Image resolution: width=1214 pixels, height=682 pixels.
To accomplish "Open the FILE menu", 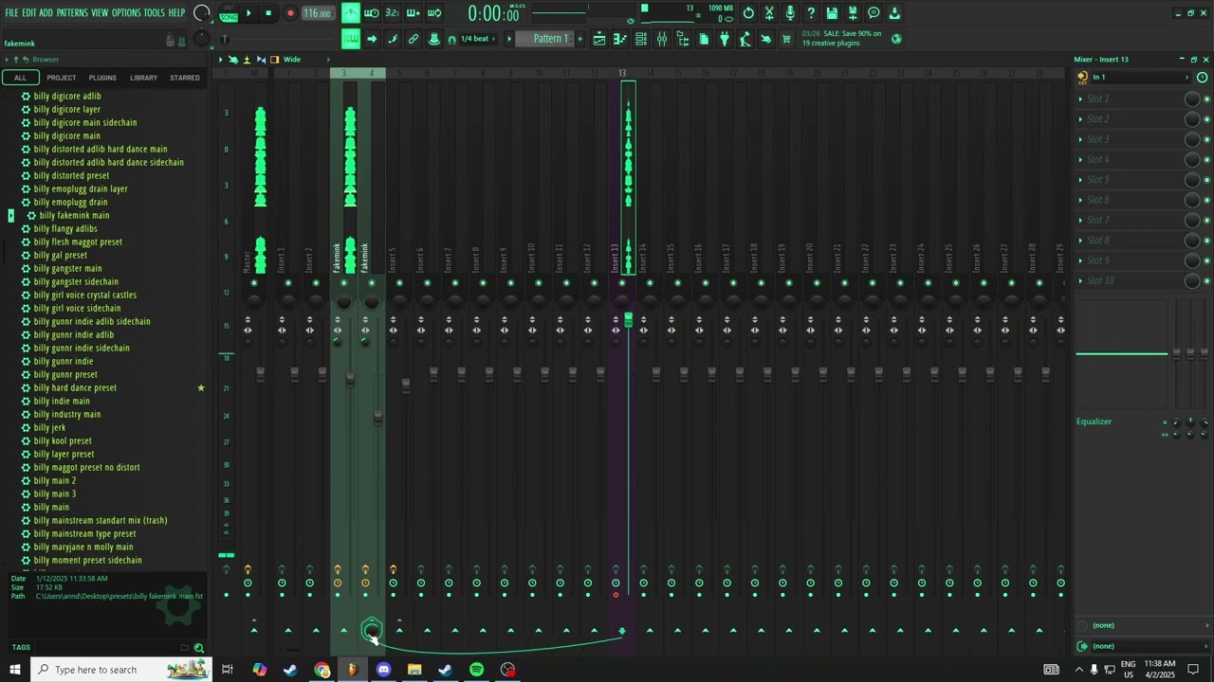I will pos(12,13).
